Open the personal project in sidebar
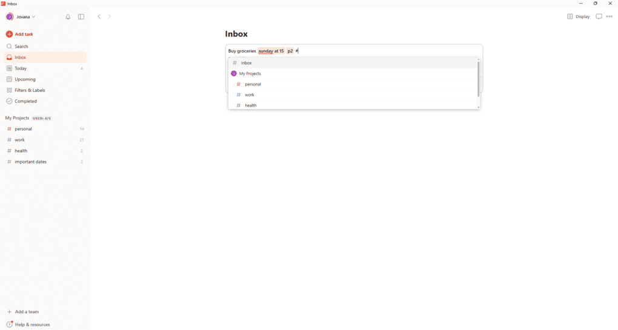The width and height of the screenshot is (618, 330). click(45, 129)
